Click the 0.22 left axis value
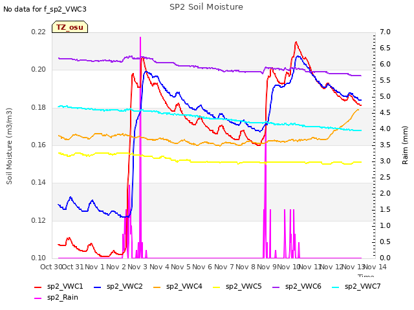 tap(38, 32)
